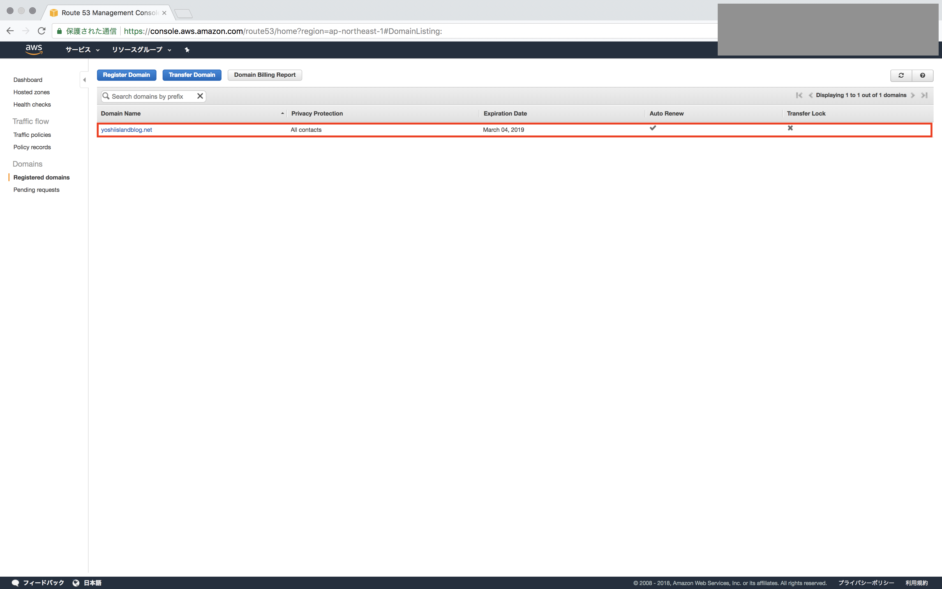
Task: Click browser back arrow
Action: [10, 31]
